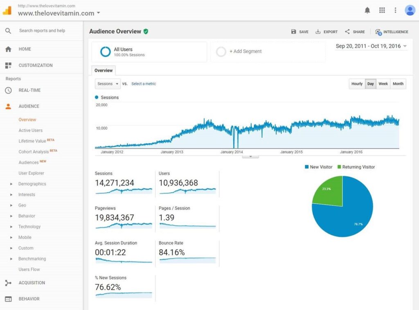Click the notifications bell icon
This screenshot has height=310, width=419.
[x=367, y=10]
